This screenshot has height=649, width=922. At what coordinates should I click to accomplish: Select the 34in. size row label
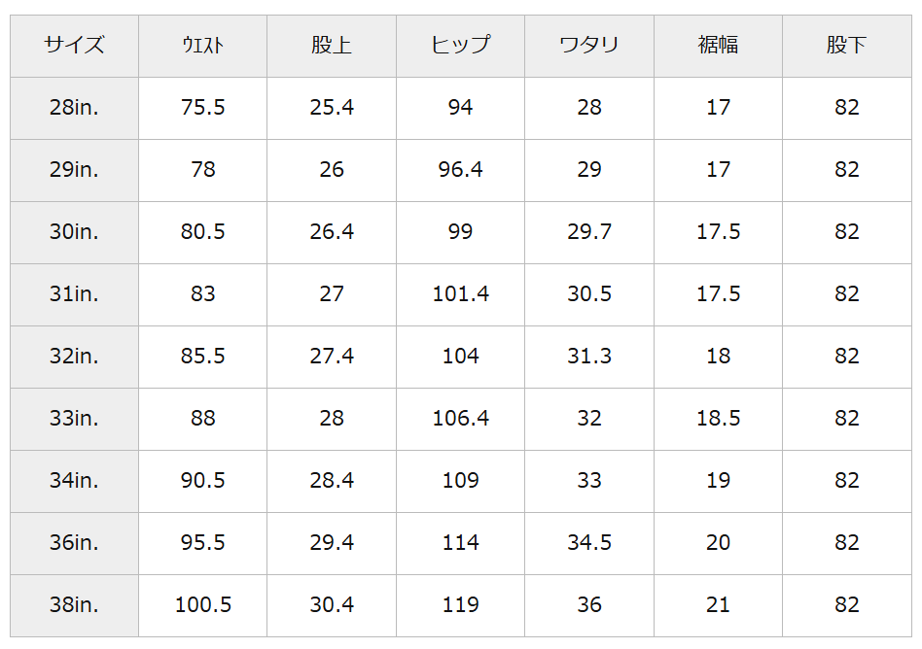[74, 480]
